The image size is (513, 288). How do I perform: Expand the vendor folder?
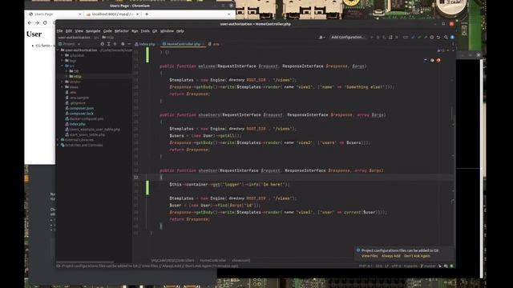click(63, 82)
